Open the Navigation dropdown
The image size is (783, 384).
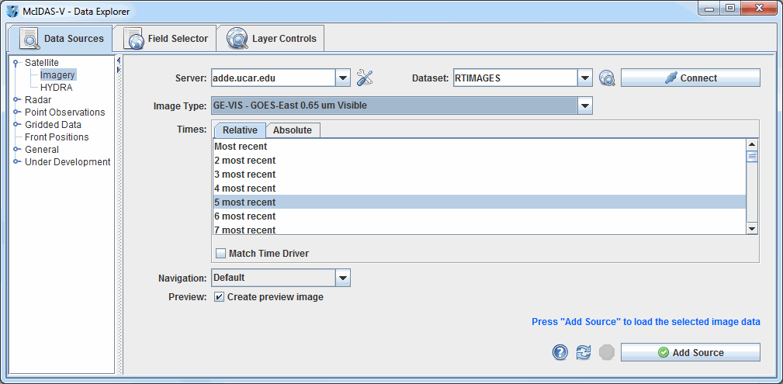[x=343, y=278]
